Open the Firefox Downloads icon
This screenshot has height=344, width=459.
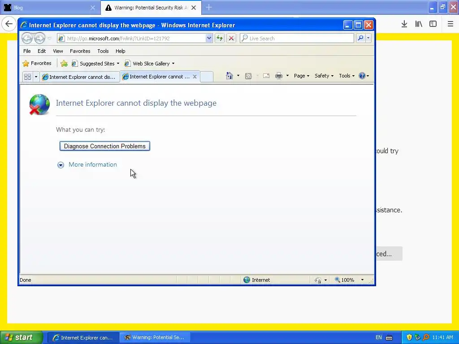(x=404, y=24)
